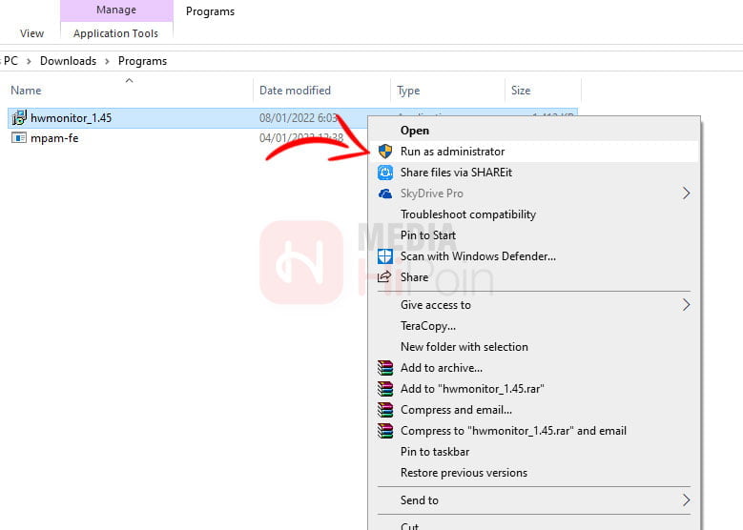This screenshot has height=530, width=743.
Task: Expand the SkyDrive Pro submenu arrow
Action: click(x=686, y=194)
